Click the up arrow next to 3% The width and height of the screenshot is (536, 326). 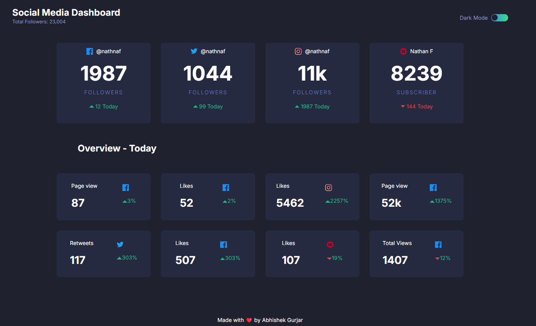click(x=125, y=201)
